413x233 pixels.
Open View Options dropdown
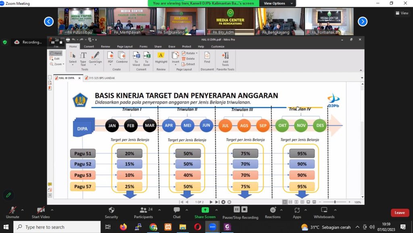tap(276, 3)
